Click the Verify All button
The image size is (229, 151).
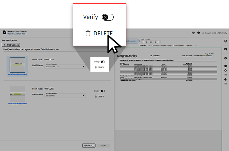coord(89,146)
